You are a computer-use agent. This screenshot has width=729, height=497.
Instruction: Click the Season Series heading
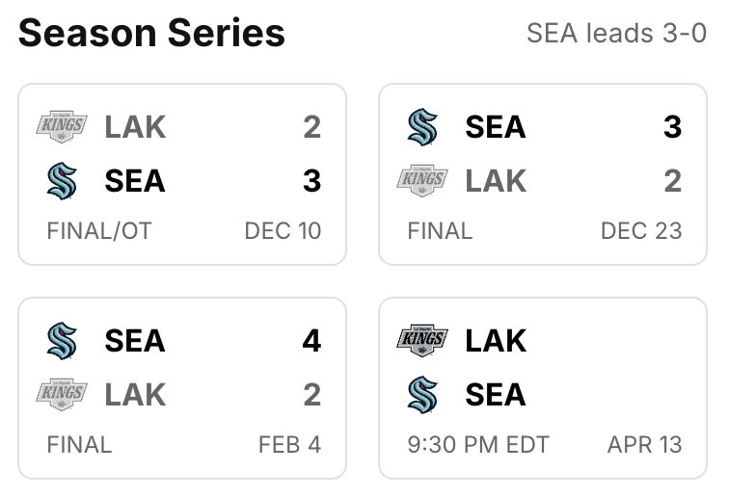pos(151,34)
